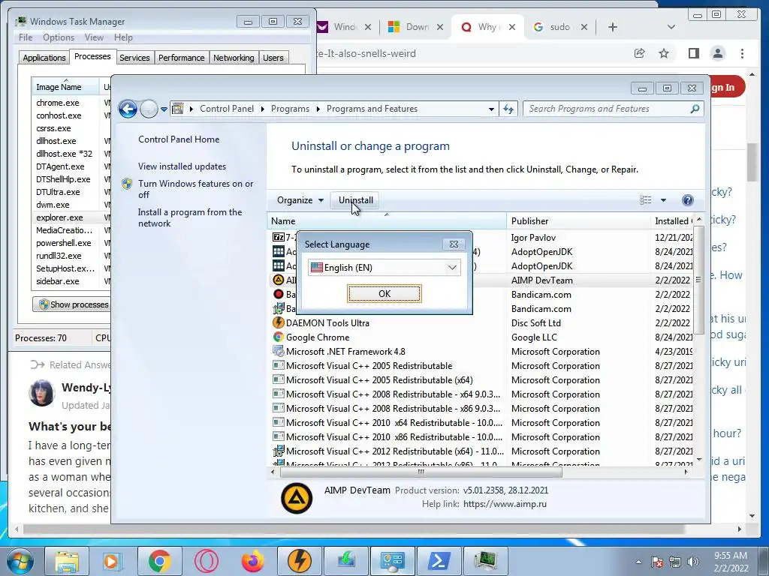The width and height of the screenshot is (769, 576).
Task: Select Microsoft .NET Framework 4.8 entry
Action: 345,351
